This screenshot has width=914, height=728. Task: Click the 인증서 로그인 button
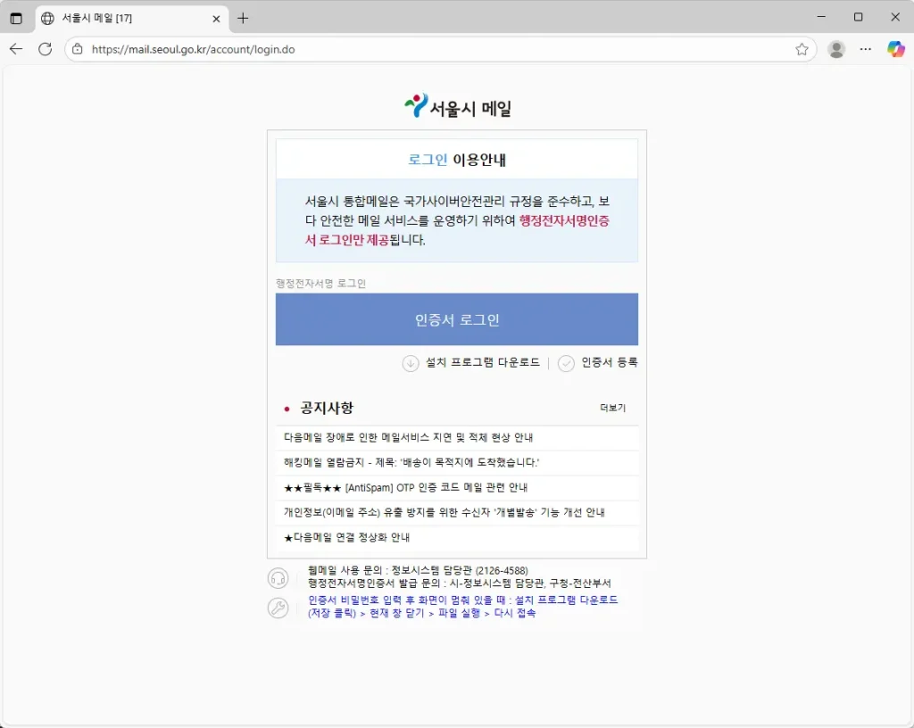coord(456,319)
